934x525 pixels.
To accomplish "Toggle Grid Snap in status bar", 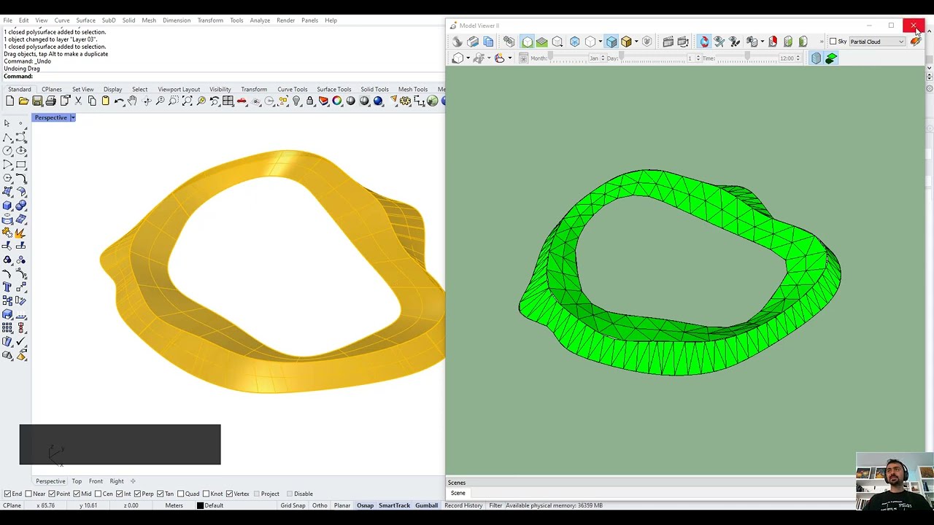I will pos(293,505).
